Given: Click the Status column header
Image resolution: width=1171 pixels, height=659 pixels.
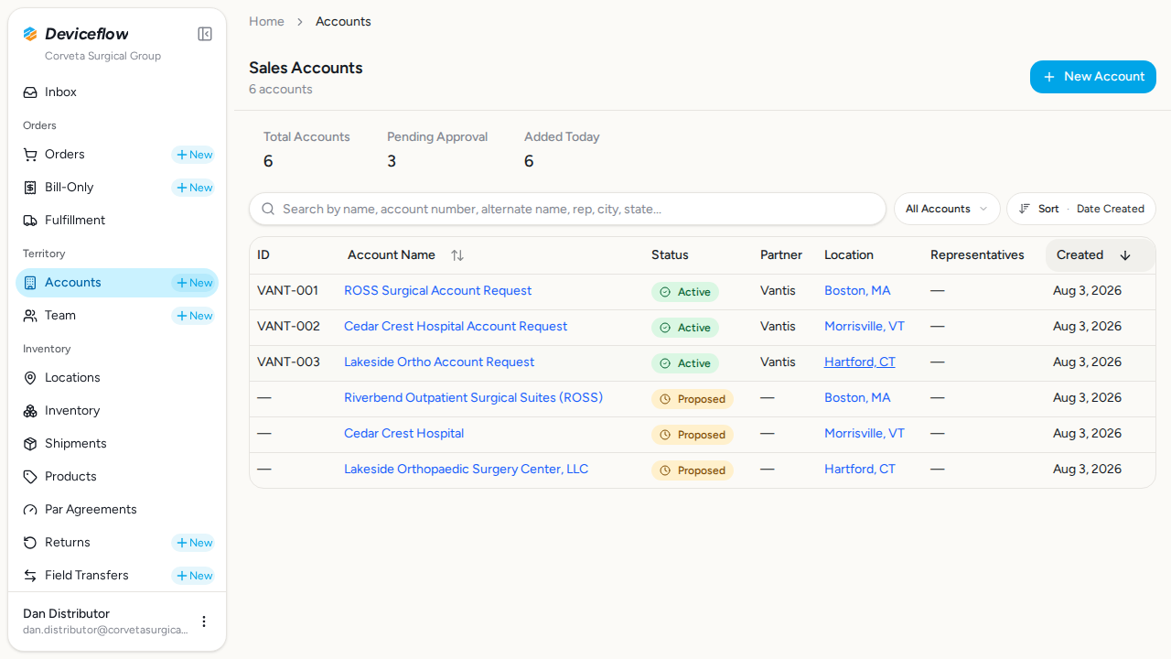Looking at the screenshot, I should coord(670,255).
